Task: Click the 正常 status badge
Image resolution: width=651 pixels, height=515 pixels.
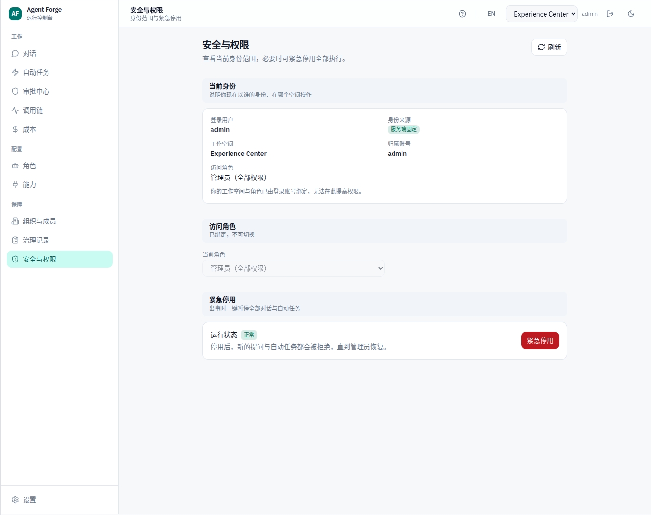Action: click(x=249, y=335)
